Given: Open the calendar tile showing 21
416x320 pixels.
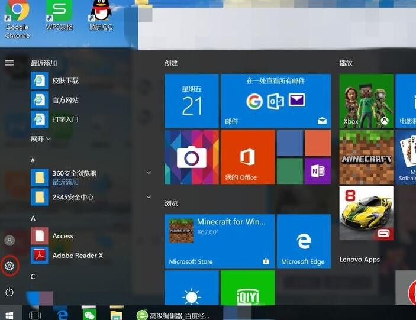Looking at the screenshot, I should coord(192,101).
